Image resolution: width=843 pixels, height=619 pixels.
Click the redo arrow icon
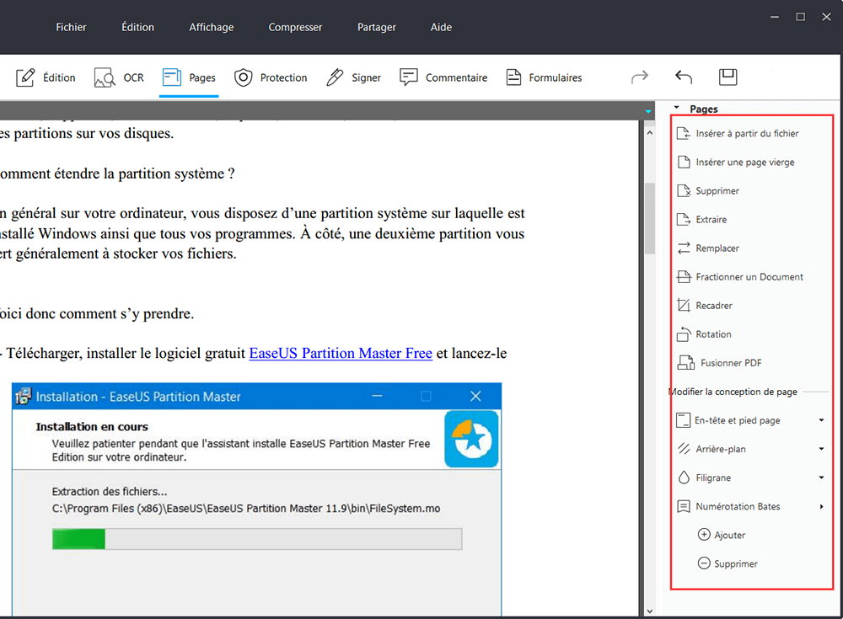[x=640, y=77]
